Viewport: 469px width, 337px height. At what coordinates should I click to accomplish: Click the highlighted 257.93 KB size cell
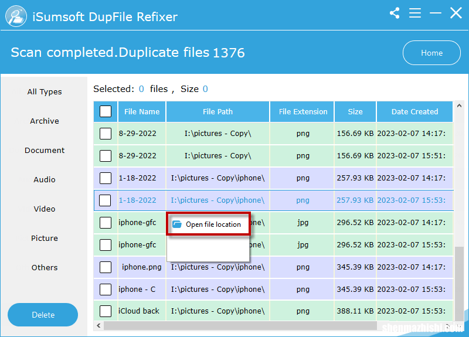(x=355, y=200)
